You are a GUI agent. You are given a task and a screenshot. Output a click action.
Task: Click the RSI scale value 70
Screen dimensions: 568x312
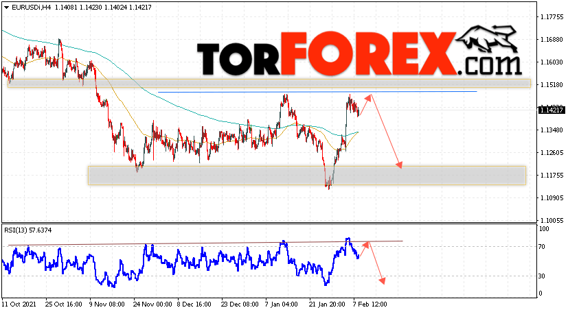(542, 247)
